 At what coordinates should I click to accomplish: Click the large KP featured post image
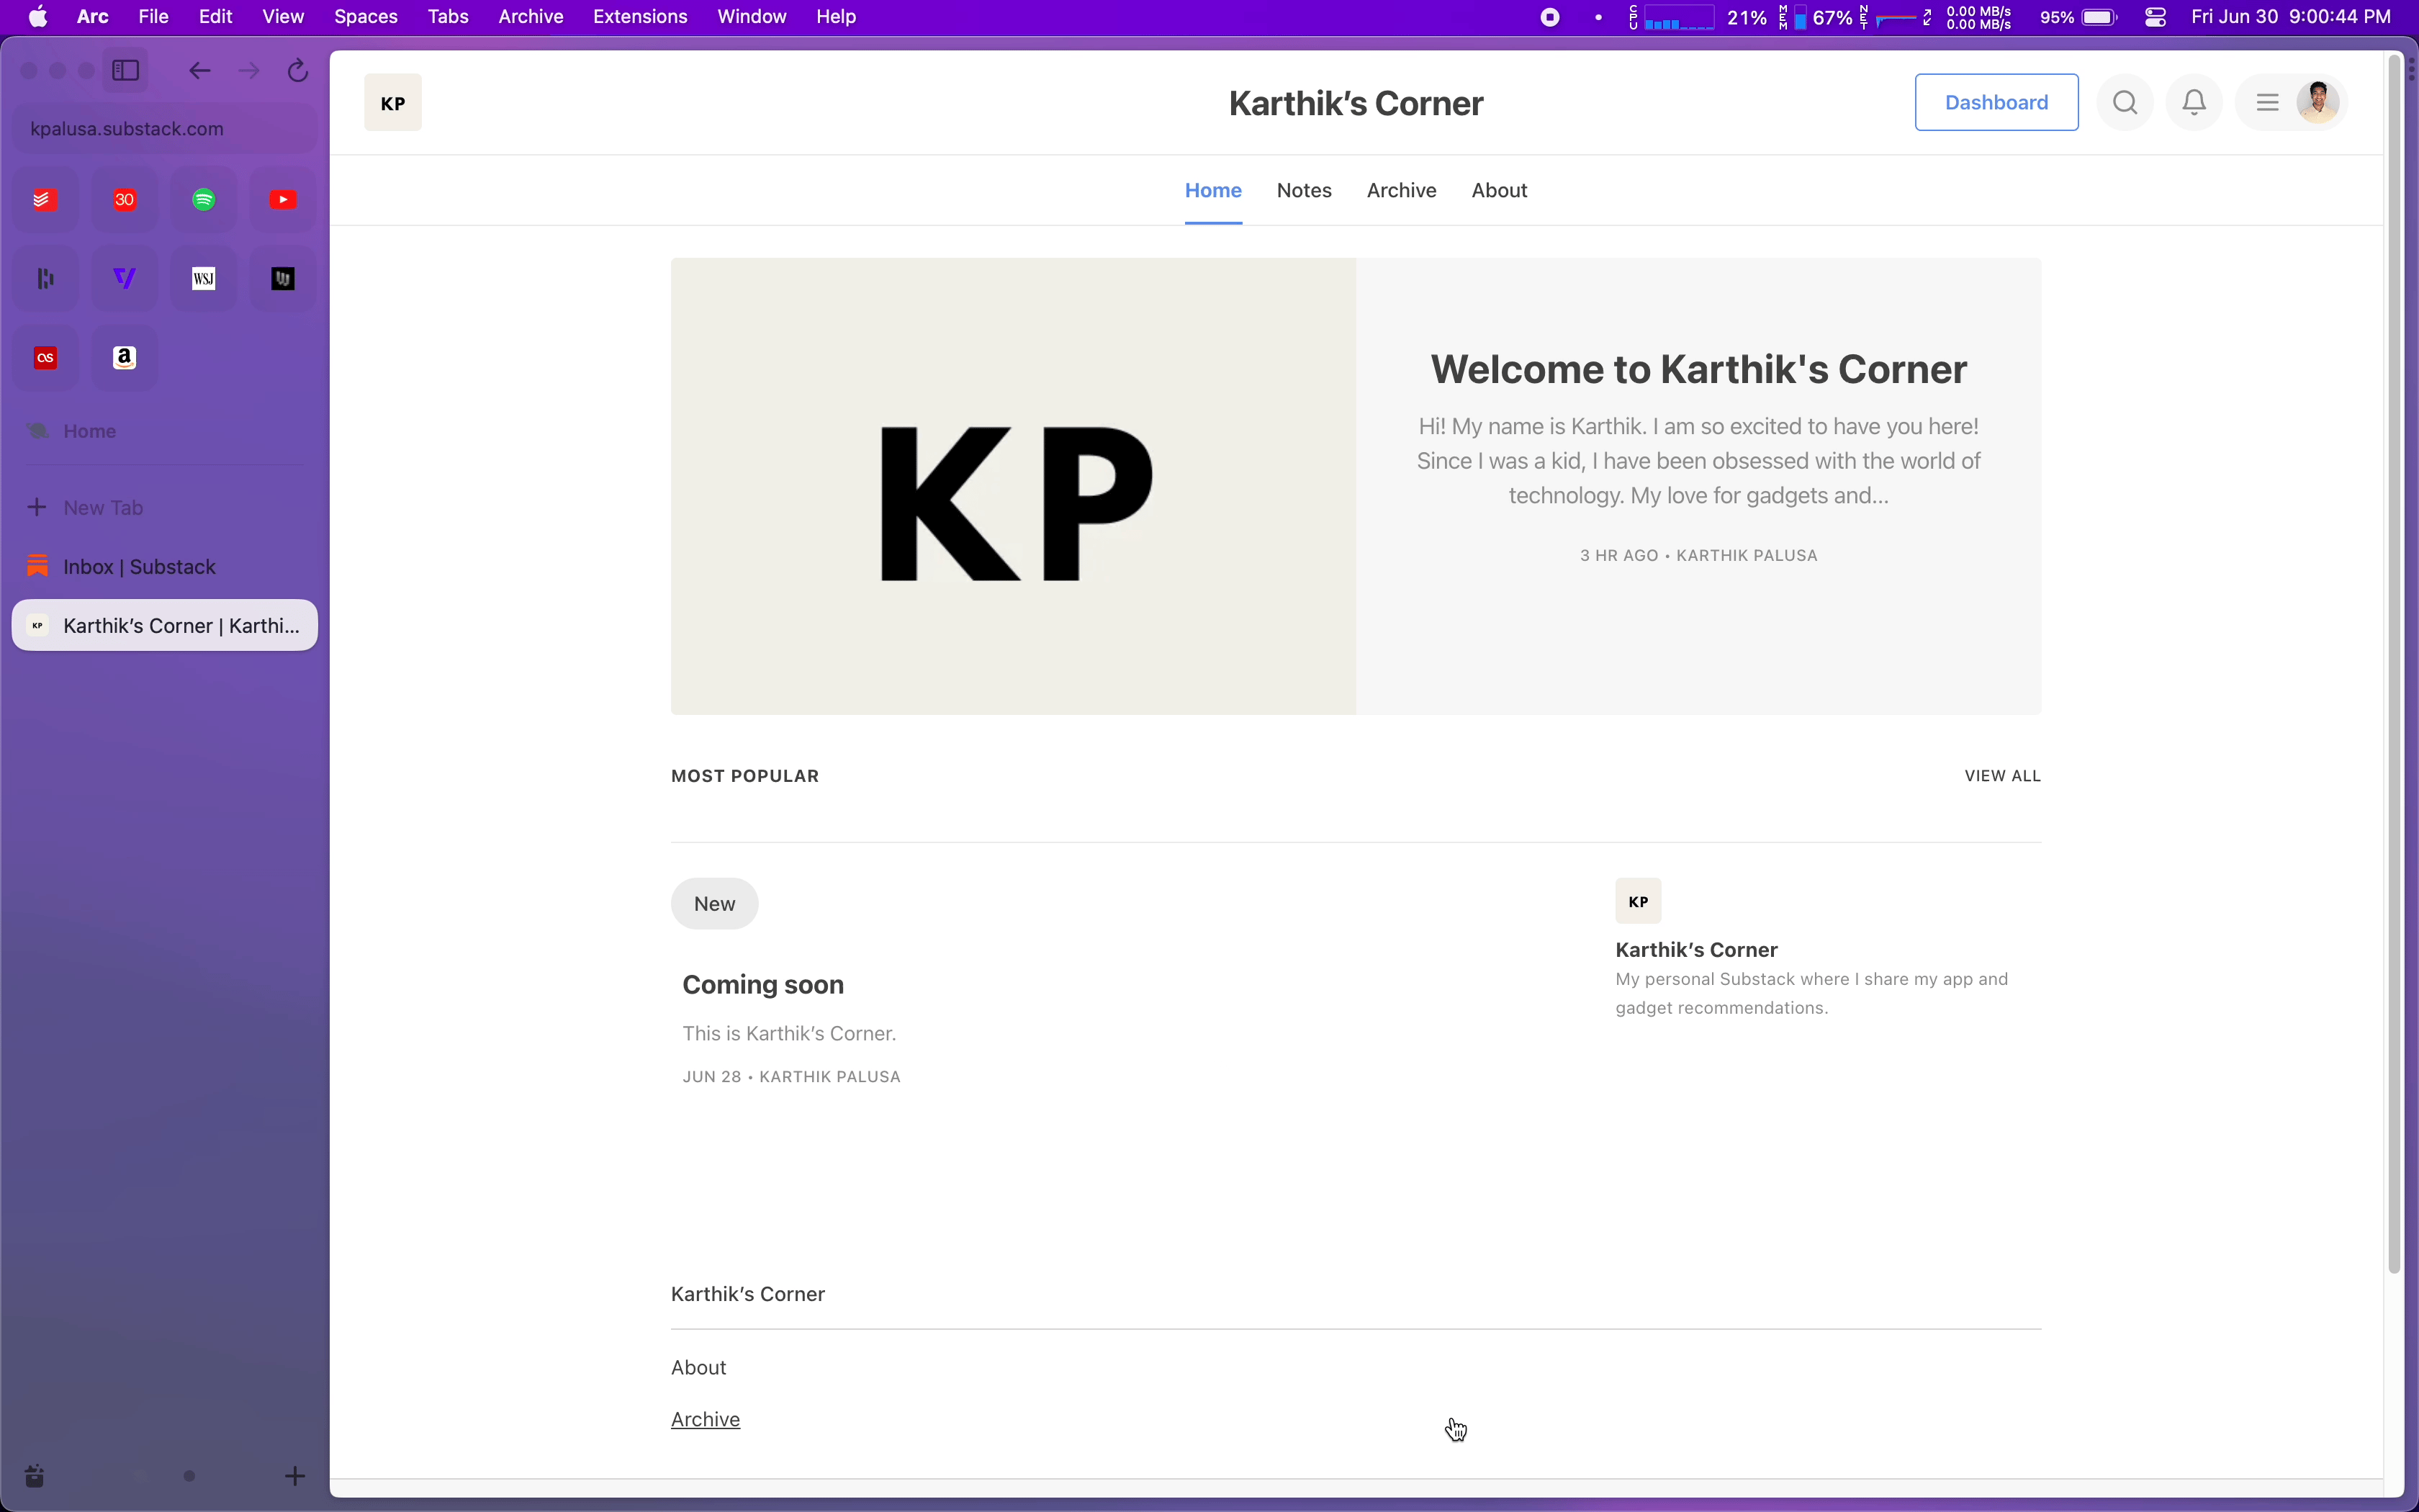point(1014,487)
